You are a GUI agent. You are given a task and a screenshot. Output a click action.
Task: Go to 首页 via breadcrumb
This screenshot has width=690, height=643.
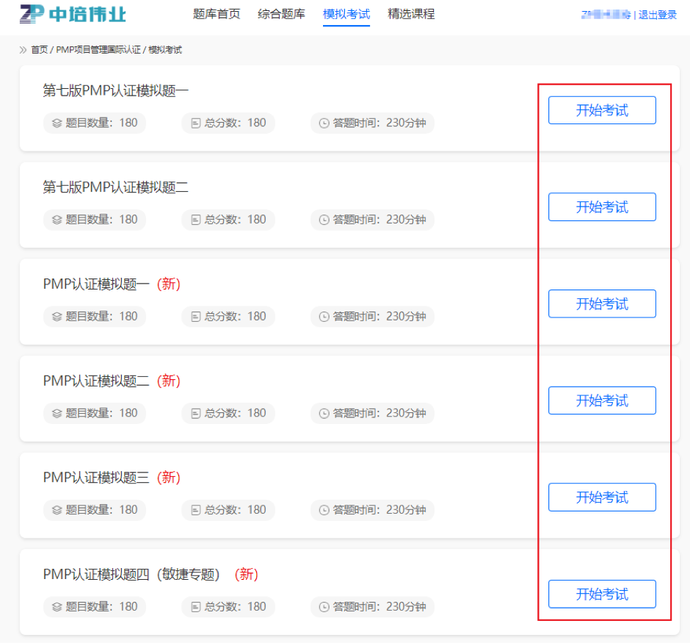tap(39, 50)
